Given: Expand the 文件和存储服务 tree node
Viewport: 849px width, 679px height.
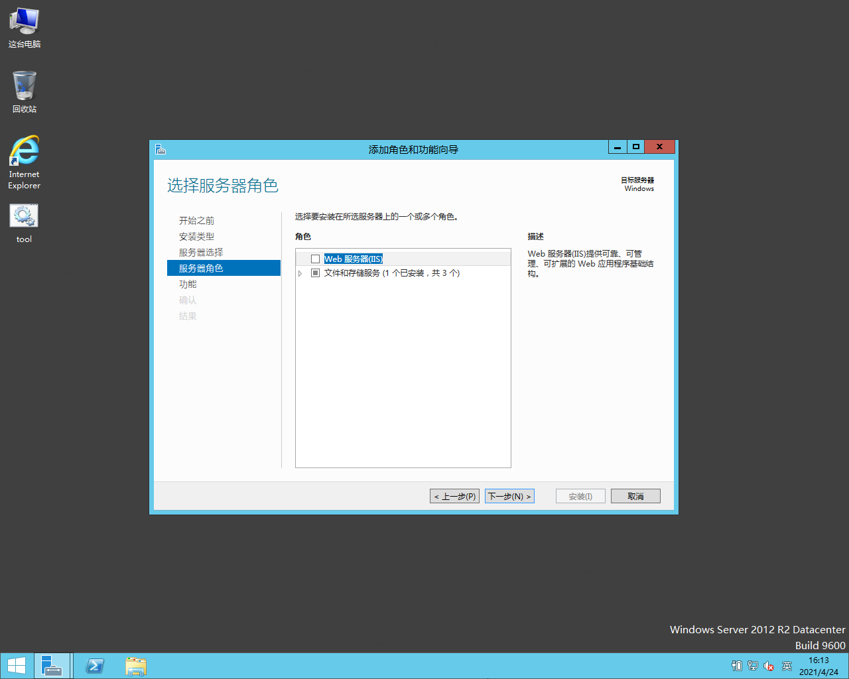Looking at the screenshot, I should 300,273.
